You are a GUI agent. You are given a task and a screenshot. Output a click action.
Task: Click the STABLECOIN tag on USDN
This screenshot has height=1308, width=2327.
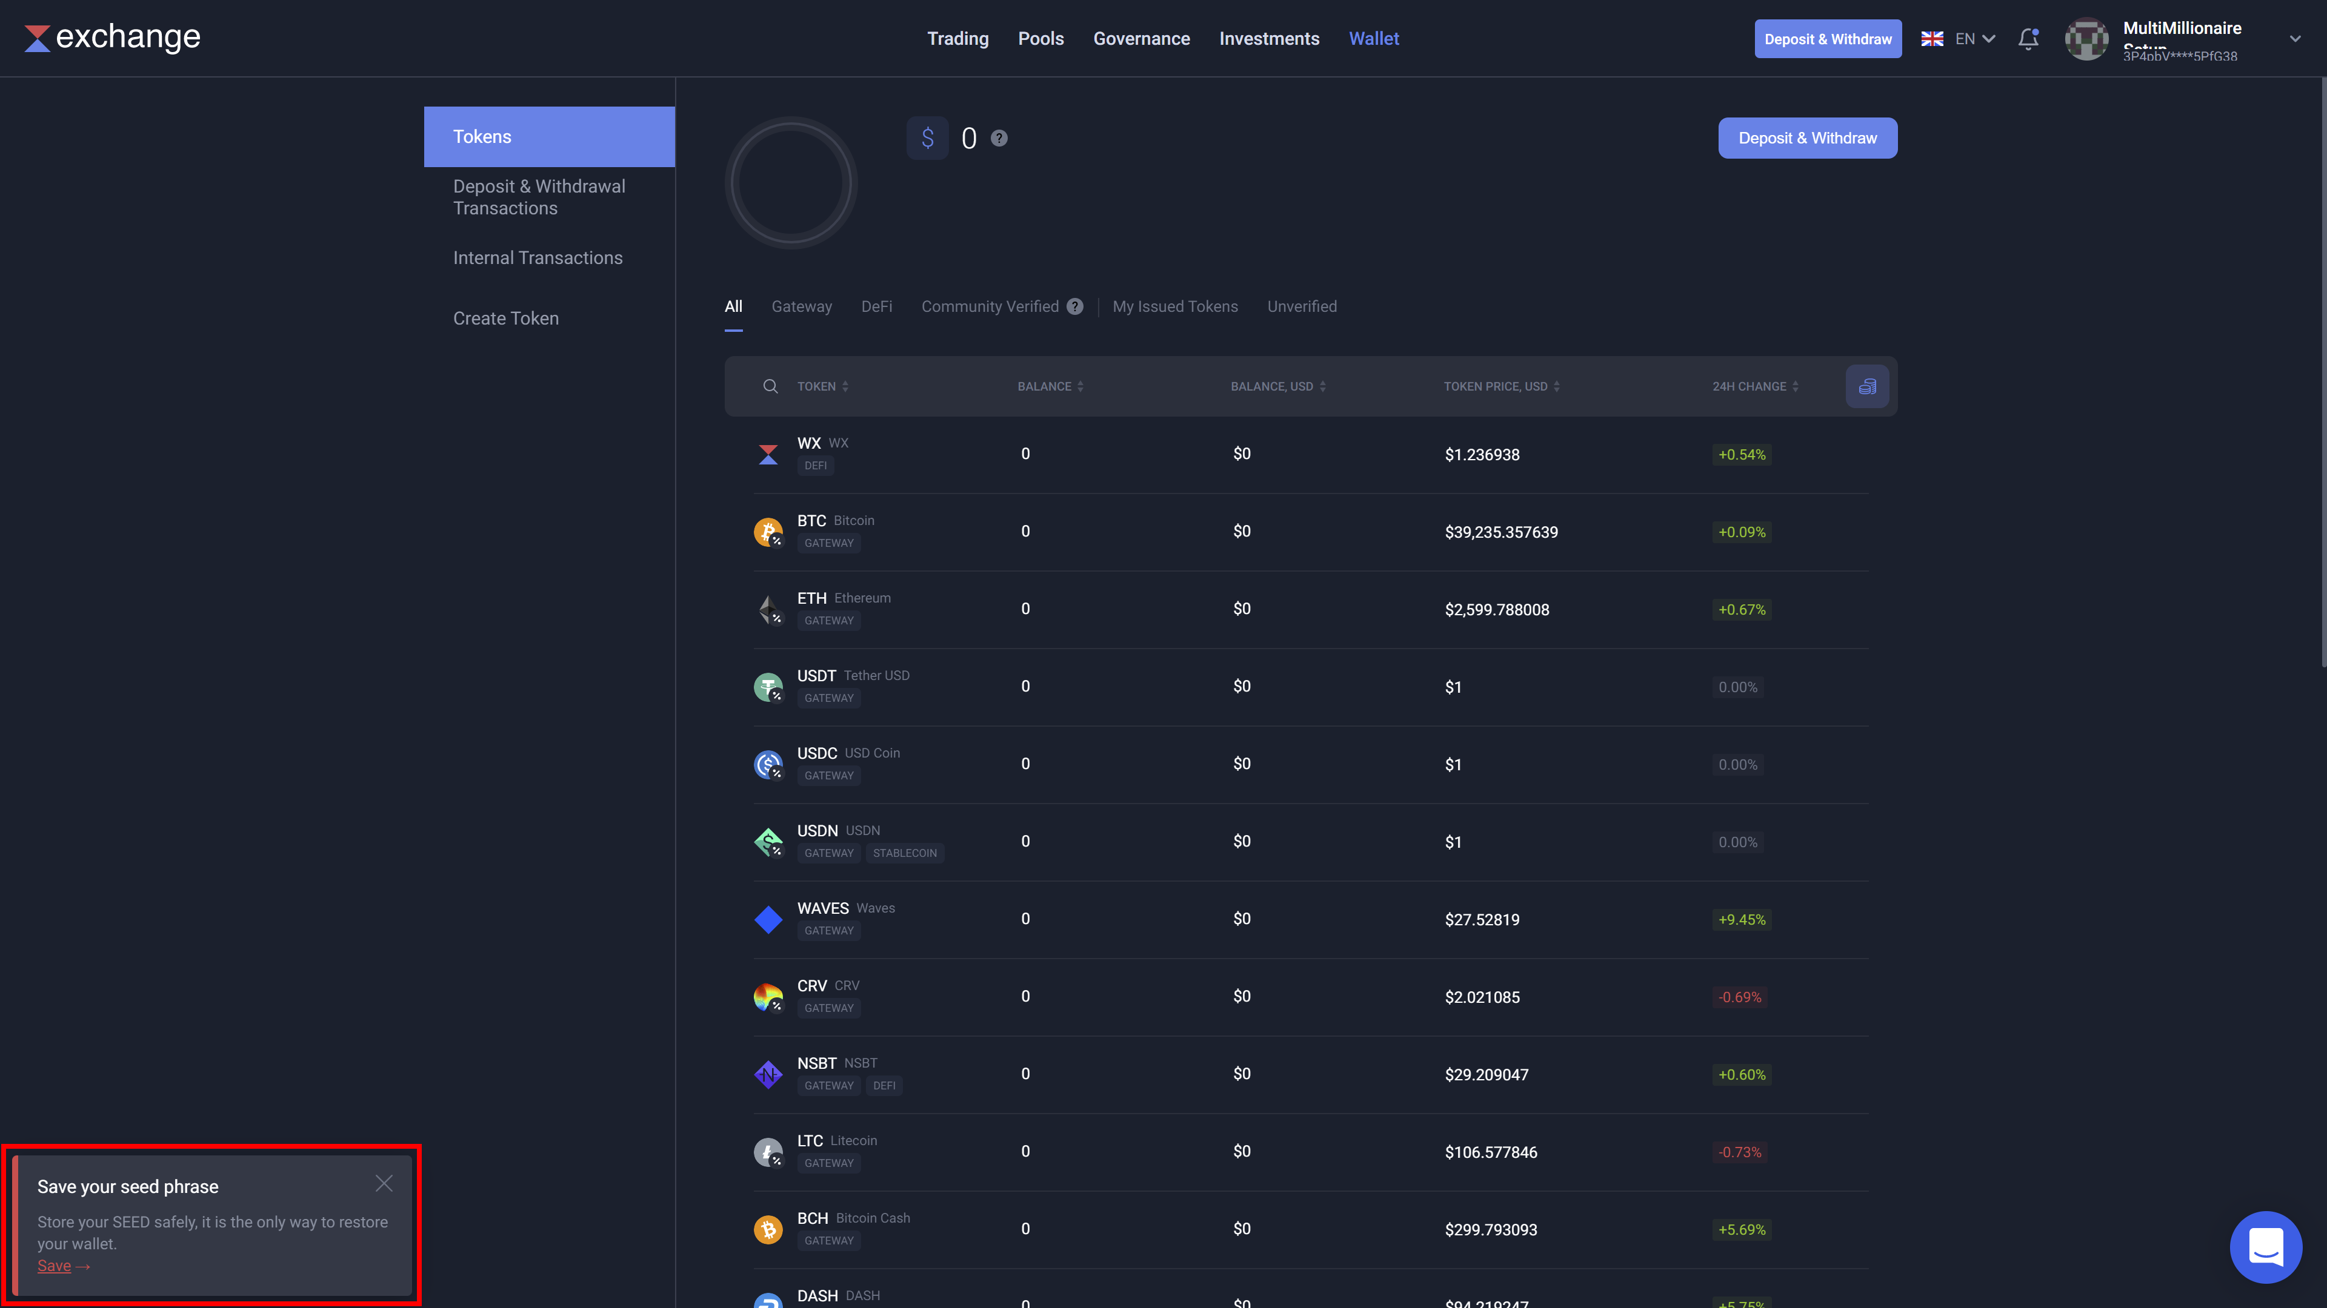[904, 853]
